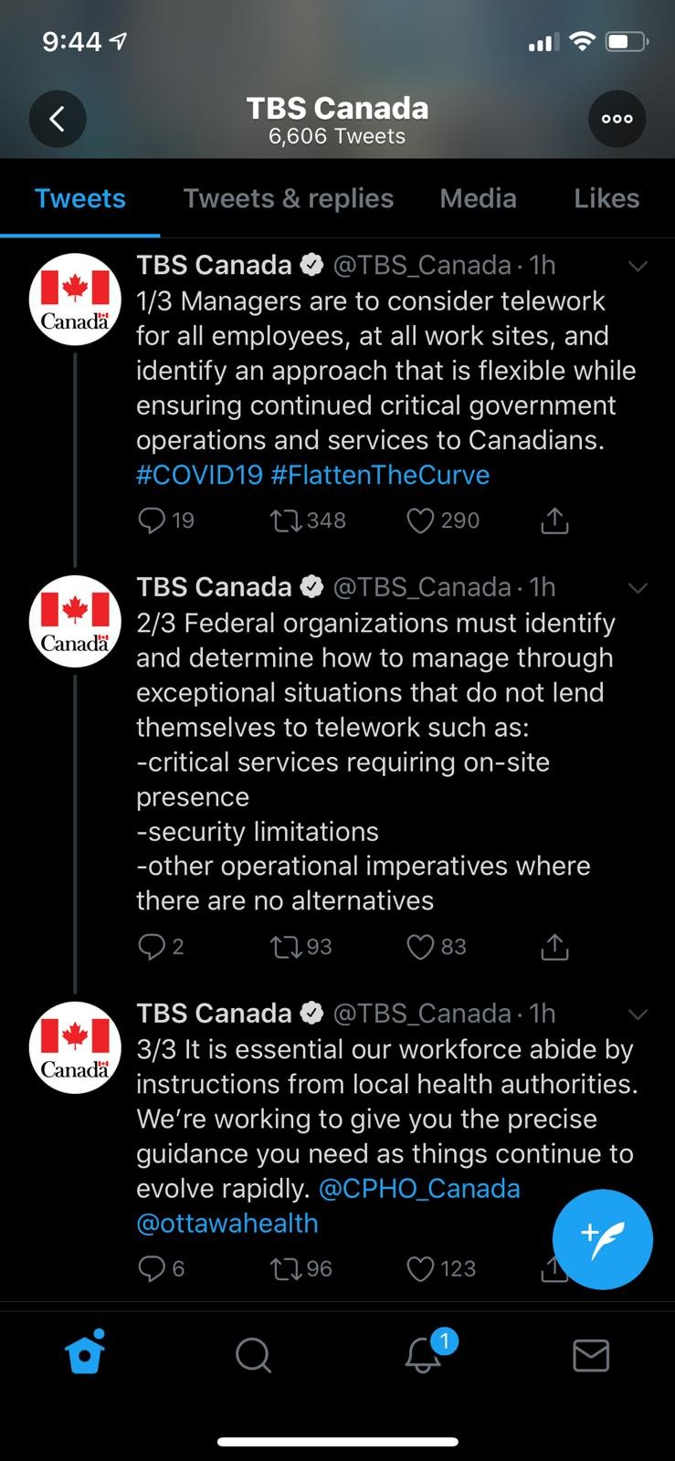This screenshot has width=675, height=1461.
Task: Expand the chevron on the 1/3 tweet
Action: 638,266
